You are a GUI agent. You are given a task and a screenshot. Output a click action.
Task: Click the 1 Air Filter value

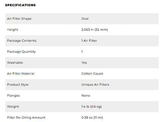click(x=89, y=41)
